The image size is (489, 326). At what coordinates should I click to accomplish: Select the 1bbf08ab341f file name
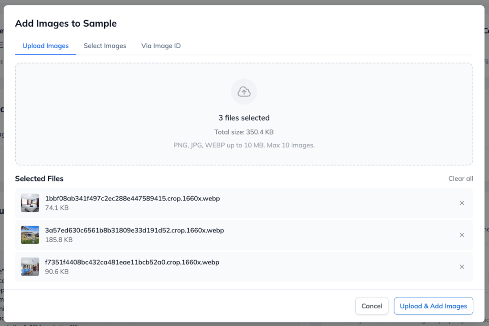tap(133, 199)
